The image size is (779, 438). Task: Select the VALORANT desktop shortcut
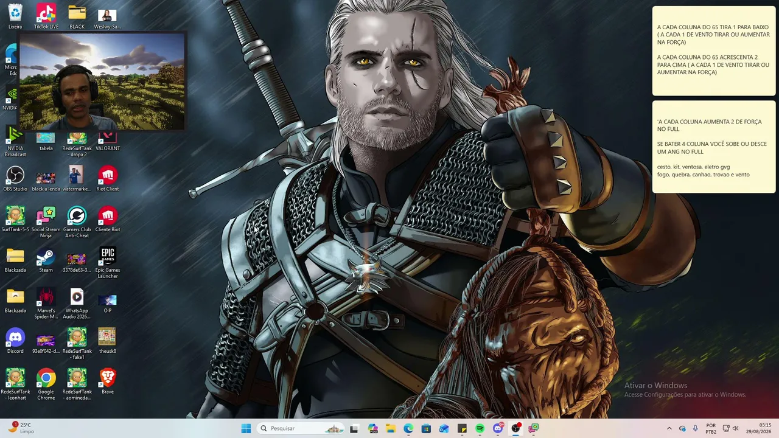pyautogui.click(x=107, y=142)
